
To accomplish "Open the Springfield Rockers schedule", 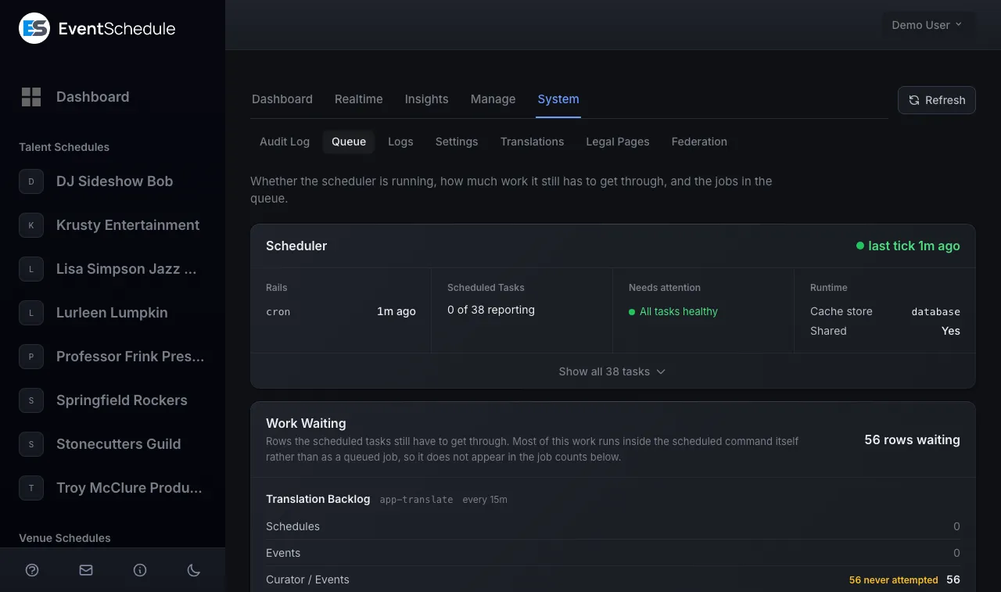I will tap(122, 400).
